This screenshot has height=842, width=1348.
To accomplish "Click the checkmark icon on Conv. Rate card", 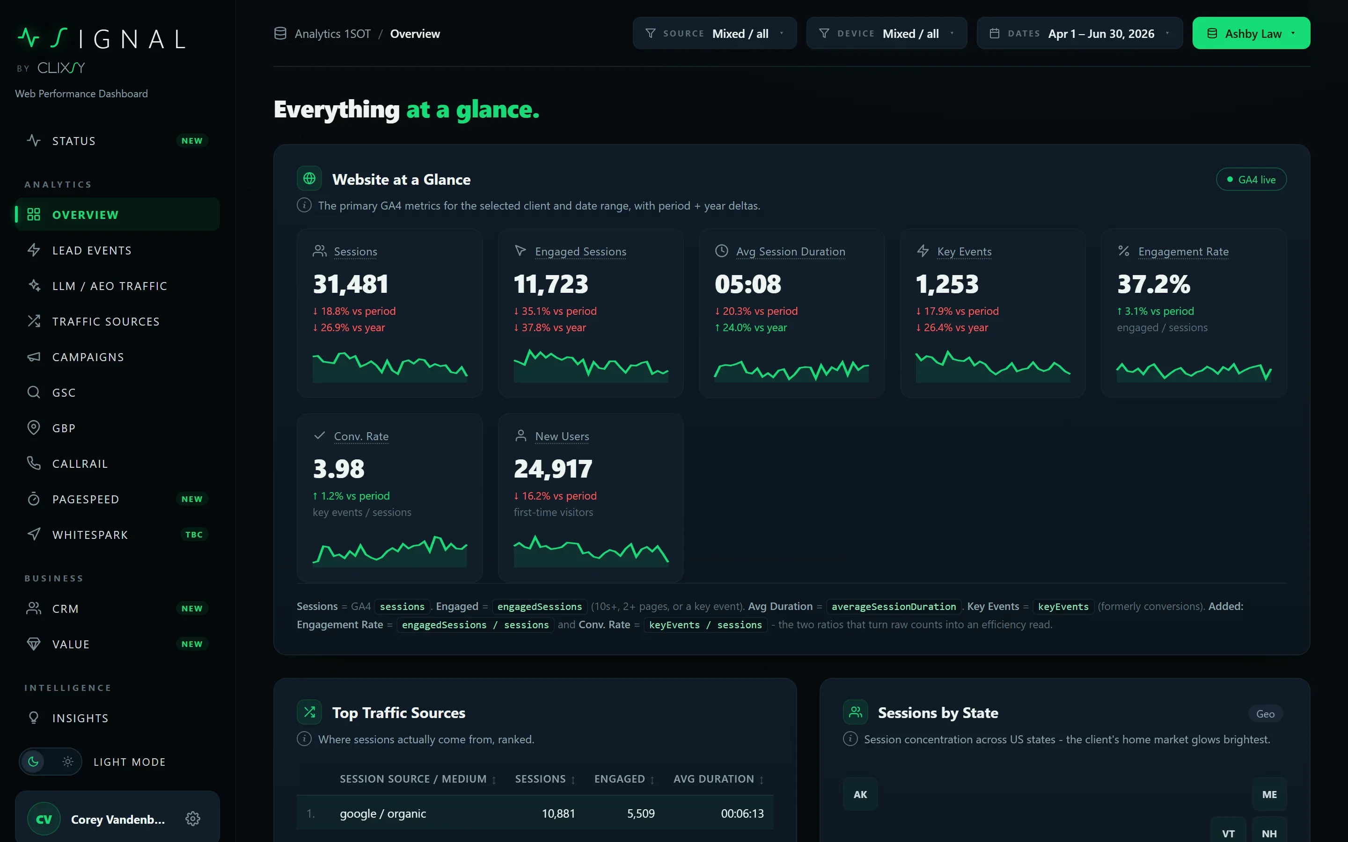I will point(319,436).
